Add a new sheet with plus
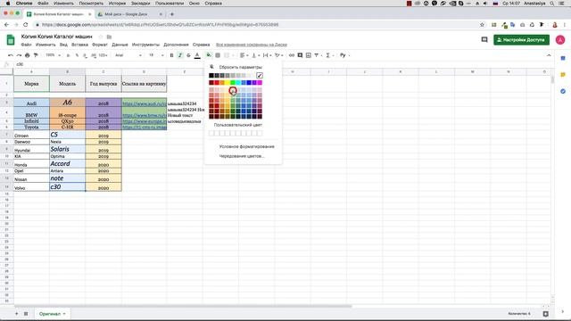The height and width of the screenshot is (321, 571). 16,314
